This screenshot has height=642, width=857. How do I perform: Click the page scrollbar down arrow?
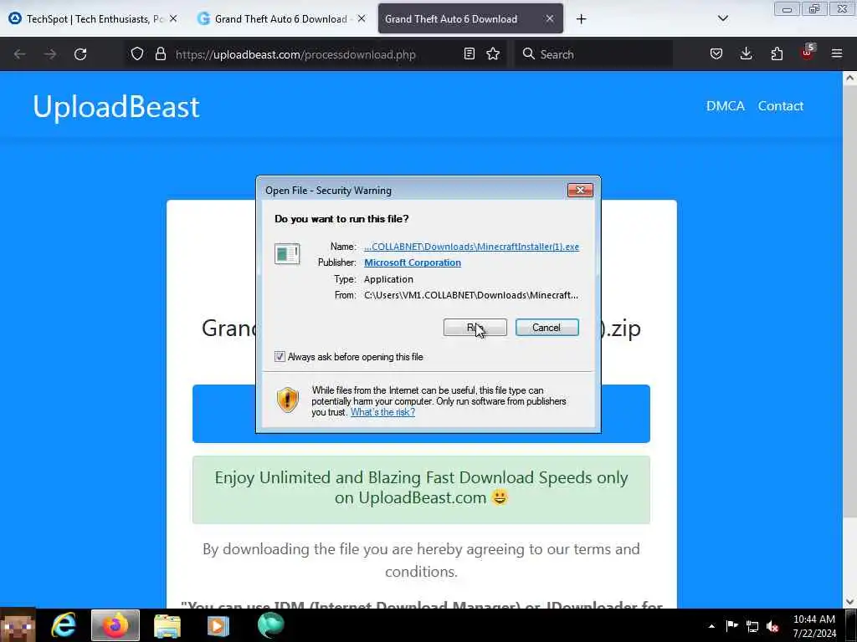tap(850, 602)
